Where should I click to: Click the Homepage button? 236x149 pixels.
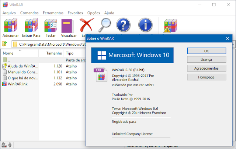(206, 77)
